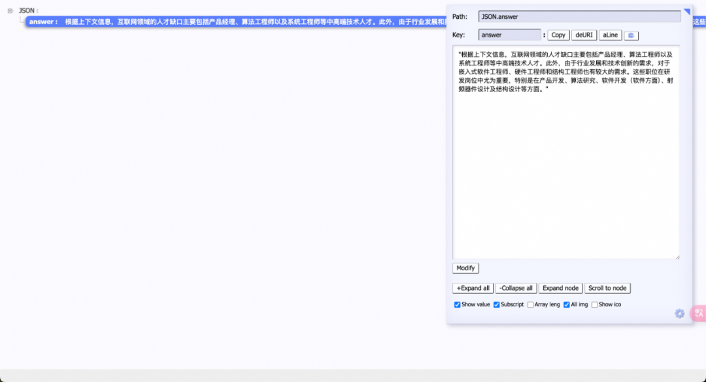Click the aLine button
This screenshot has height=382, width=706.
(x=610, y=35)
